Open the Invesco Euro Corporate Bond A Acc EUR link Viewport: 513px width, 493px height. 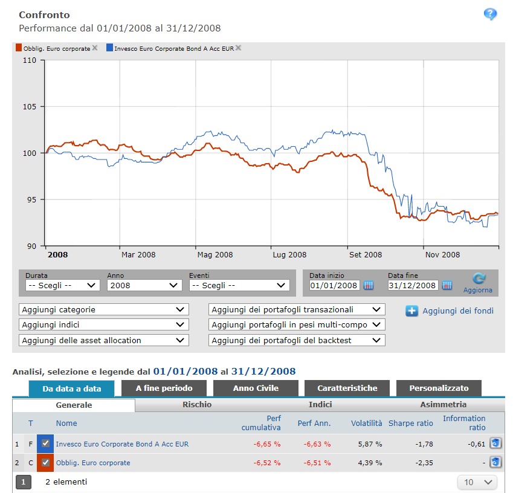[x=122, y=444]
